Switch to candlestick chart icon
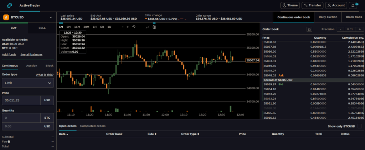This screenshot has height=150, width=365. 154,27
